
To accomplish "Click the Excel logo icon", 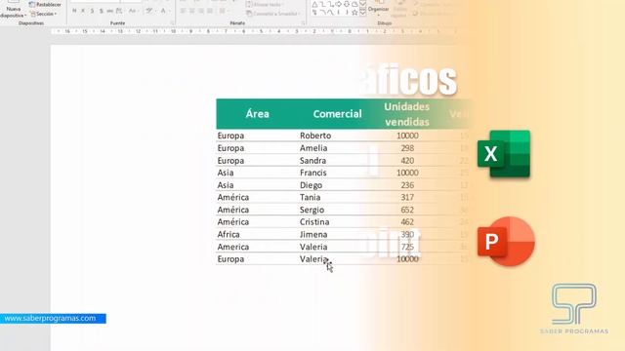I will [x=504, y=154].
